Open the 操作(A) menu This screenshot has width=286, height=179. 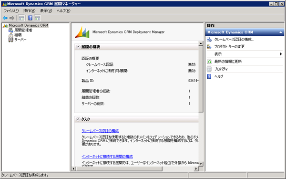(x=29, y=11)
